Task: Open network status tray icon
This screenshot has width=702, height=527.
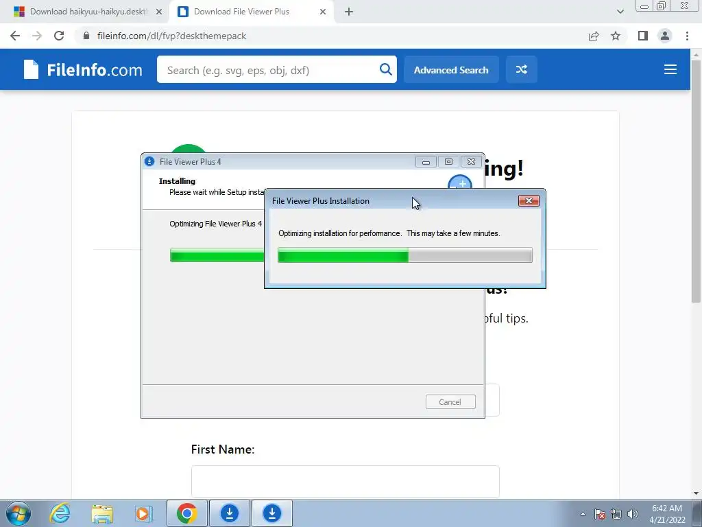Action: 616,514
